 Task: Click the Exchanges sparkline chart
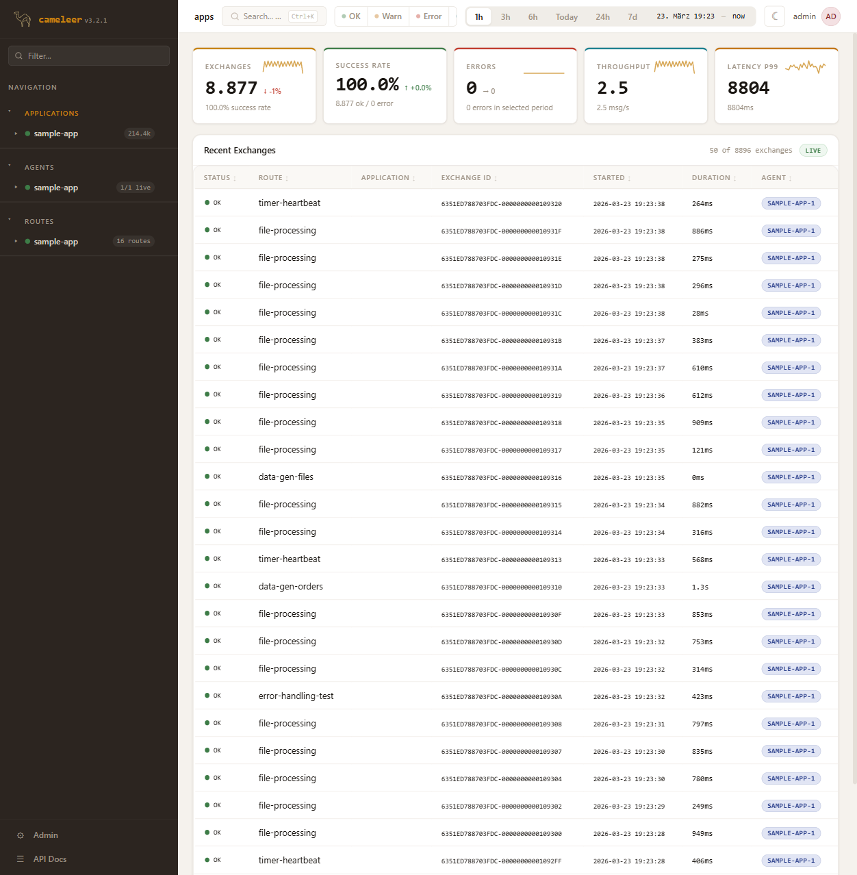[283, 66]
